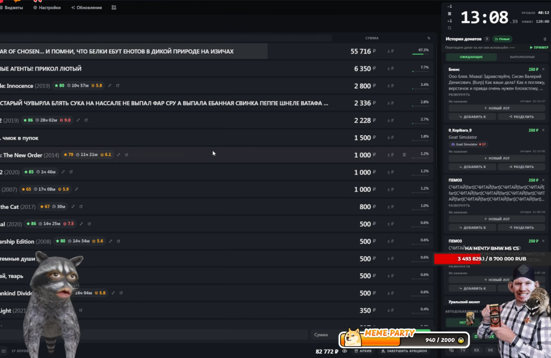Click the swap icon on the (2007) lot
The height and width of the screenshot is (358, 551).
(x=76, y=189)
